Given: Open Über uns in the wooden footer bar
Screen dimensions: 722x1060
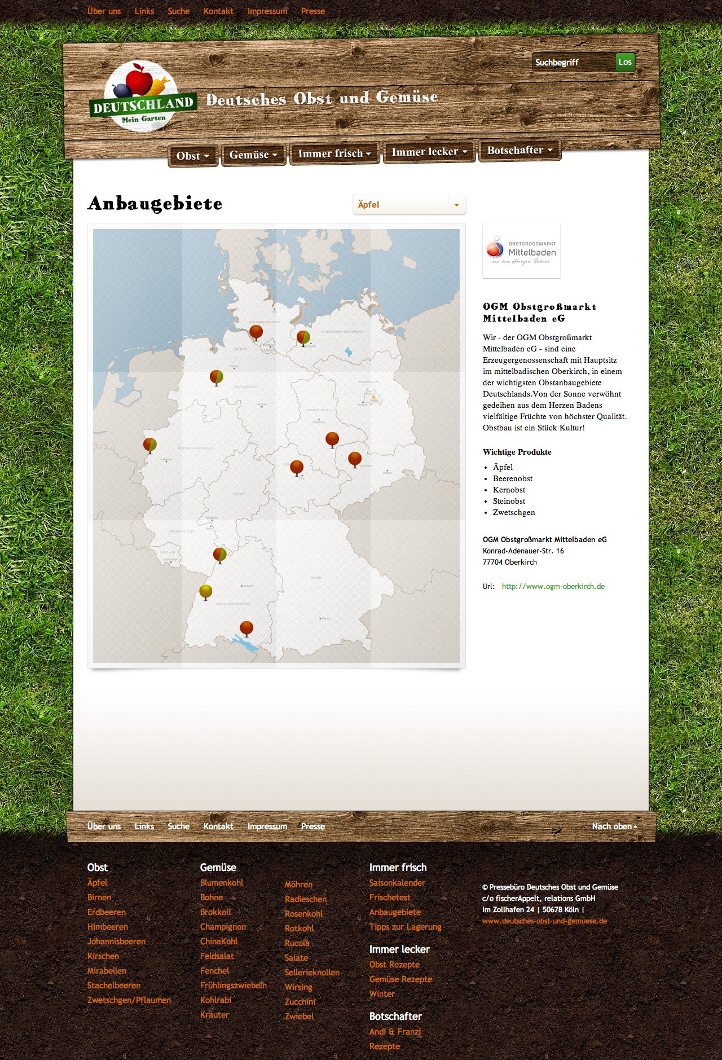Looking at the screenshot, I should click(x=104, y=826).
